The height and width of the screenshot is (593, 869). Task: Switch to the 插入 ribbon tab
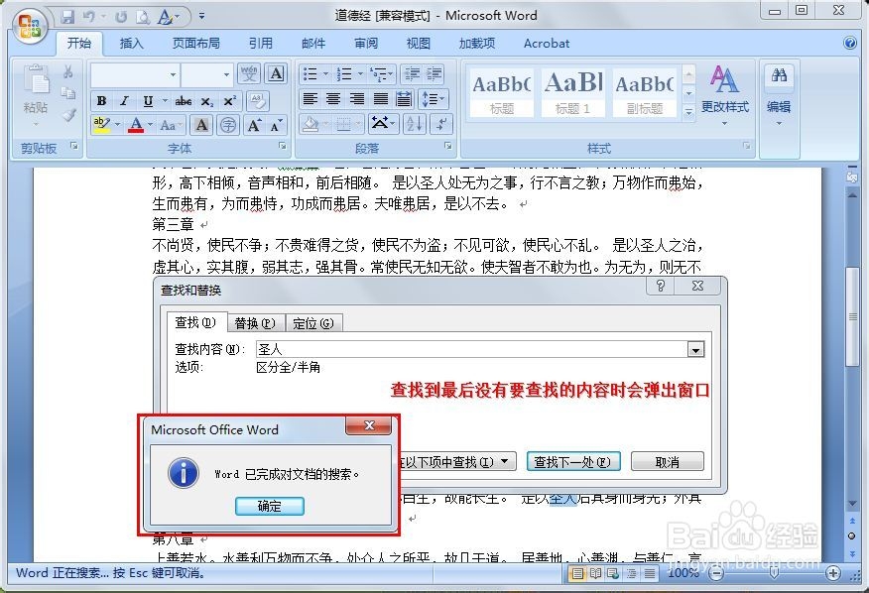pyautogui.click(x=131, y=44)
